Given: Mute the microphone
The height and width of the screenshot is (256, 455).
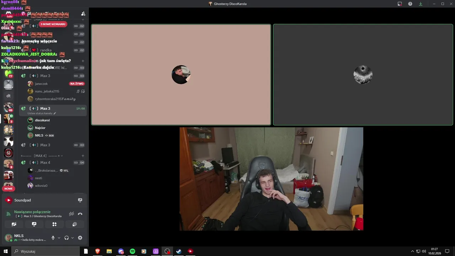Looking at the screenshot, I should pos(53,238).
